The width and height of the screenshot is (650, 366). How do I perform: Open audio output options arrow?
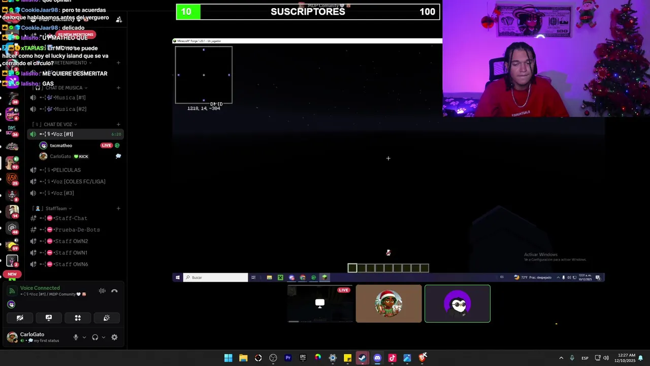pos(104,337)
